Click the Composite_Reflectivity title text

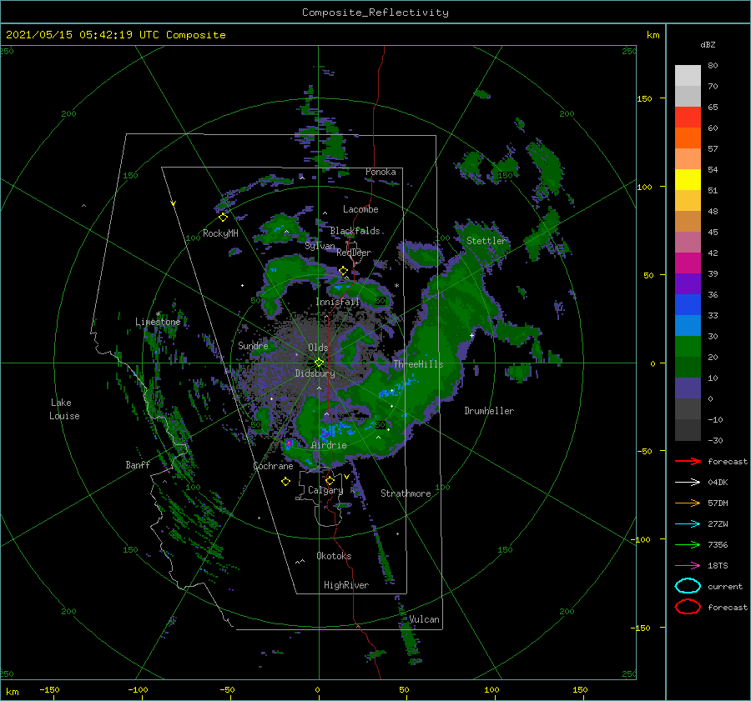pyautogui.click(x=375, y=13)
